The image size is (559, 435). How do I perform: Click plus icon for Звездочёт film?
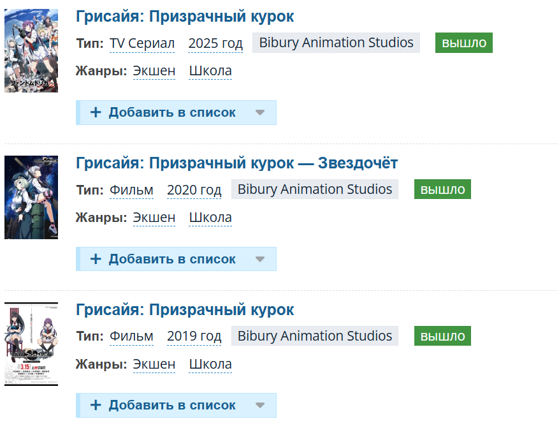point(96,260)
